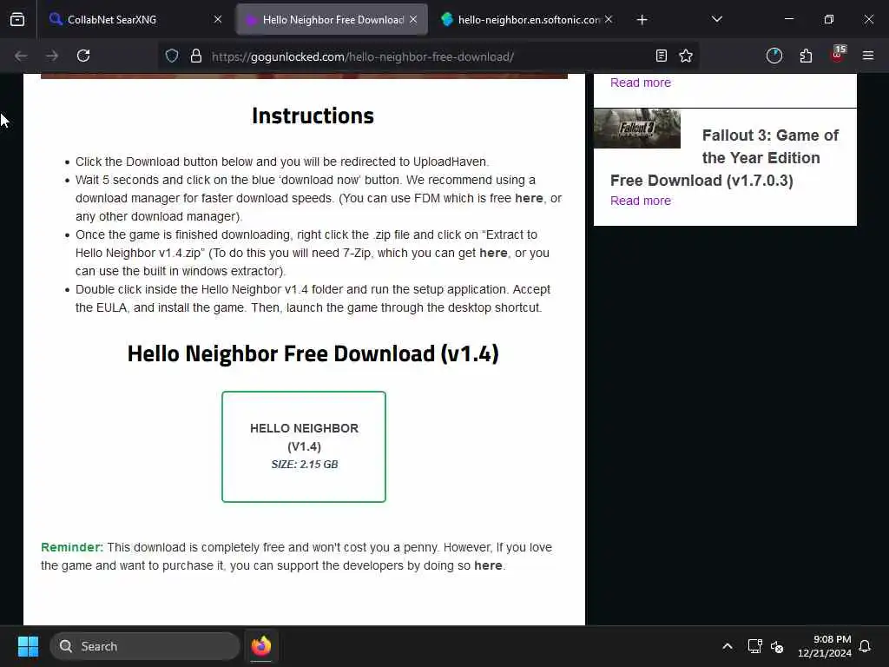Click the green 'Reminder:' text

pos(72,547)
